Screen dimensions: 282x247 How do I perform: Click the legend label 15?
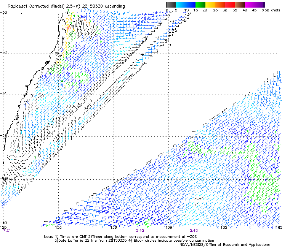[x=195, y=10]
